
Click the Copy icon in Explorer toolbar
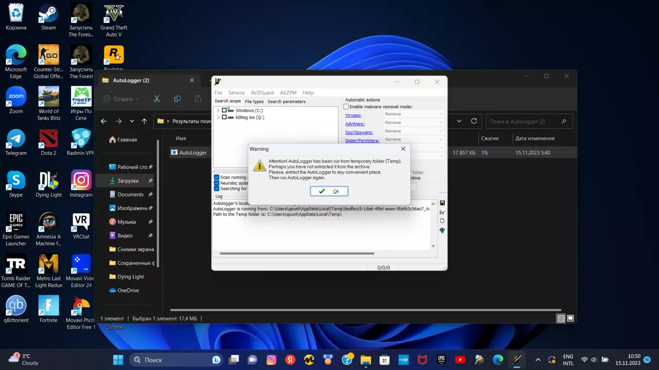(177, 99)
